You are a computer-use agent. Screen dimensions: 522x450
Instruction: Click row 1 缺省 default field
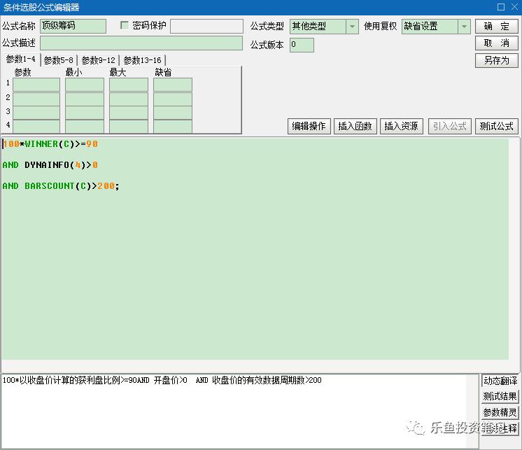coord(173,85)
